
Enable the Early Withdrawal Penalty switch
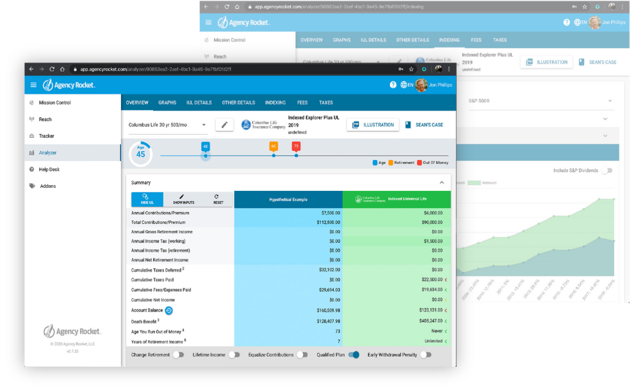426,355
